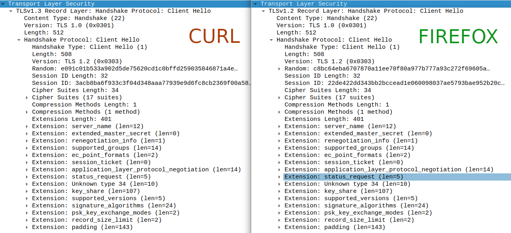Collapse the TLSv1.3 Record Layer node
Viewport: 511px width, 233px height.
pyautogui.click(x=11, y=11)
